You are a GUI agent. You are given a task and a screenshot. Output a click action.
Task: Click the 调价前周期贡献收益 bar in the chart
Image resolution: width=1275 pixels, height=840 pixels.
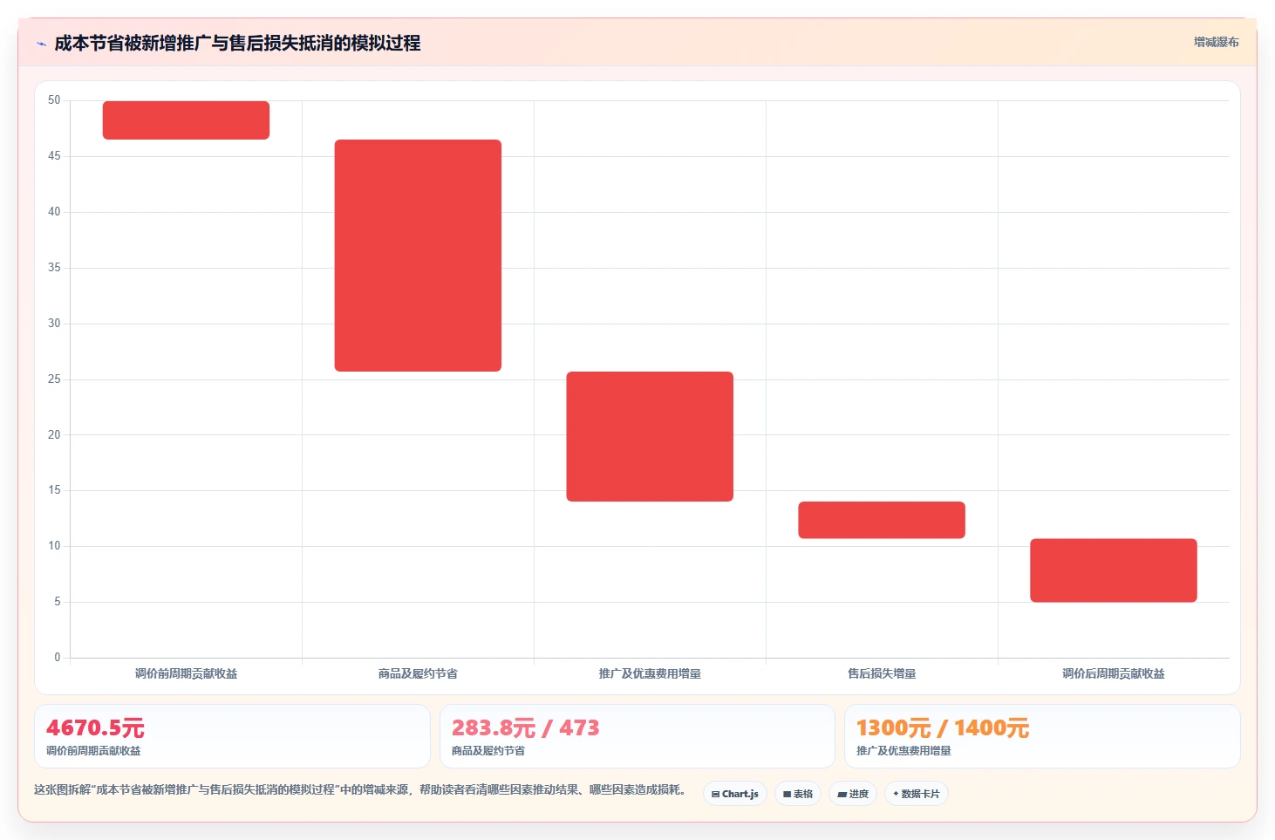[x=186, y=120]
